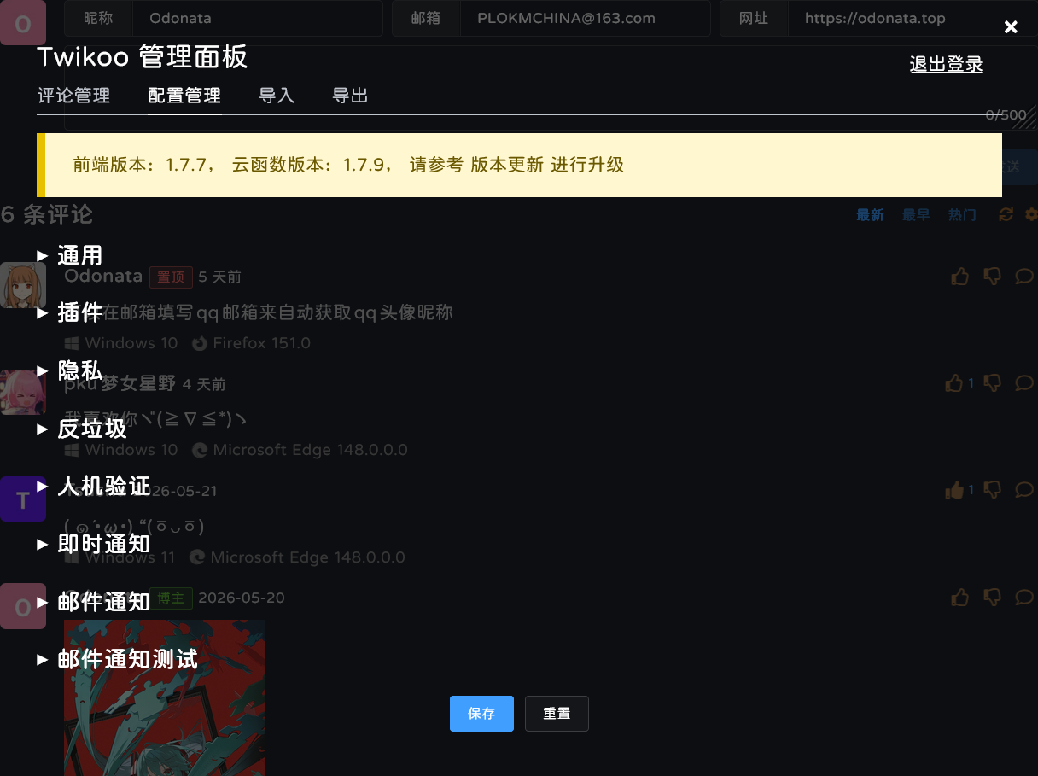Click the 置顶 pinned badge

click(171, 277)
